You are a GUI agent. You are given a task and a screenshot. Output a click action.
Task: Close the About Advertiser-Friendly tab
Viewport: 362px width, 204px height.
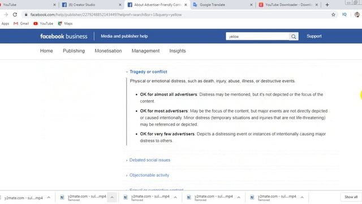(186, 5)
